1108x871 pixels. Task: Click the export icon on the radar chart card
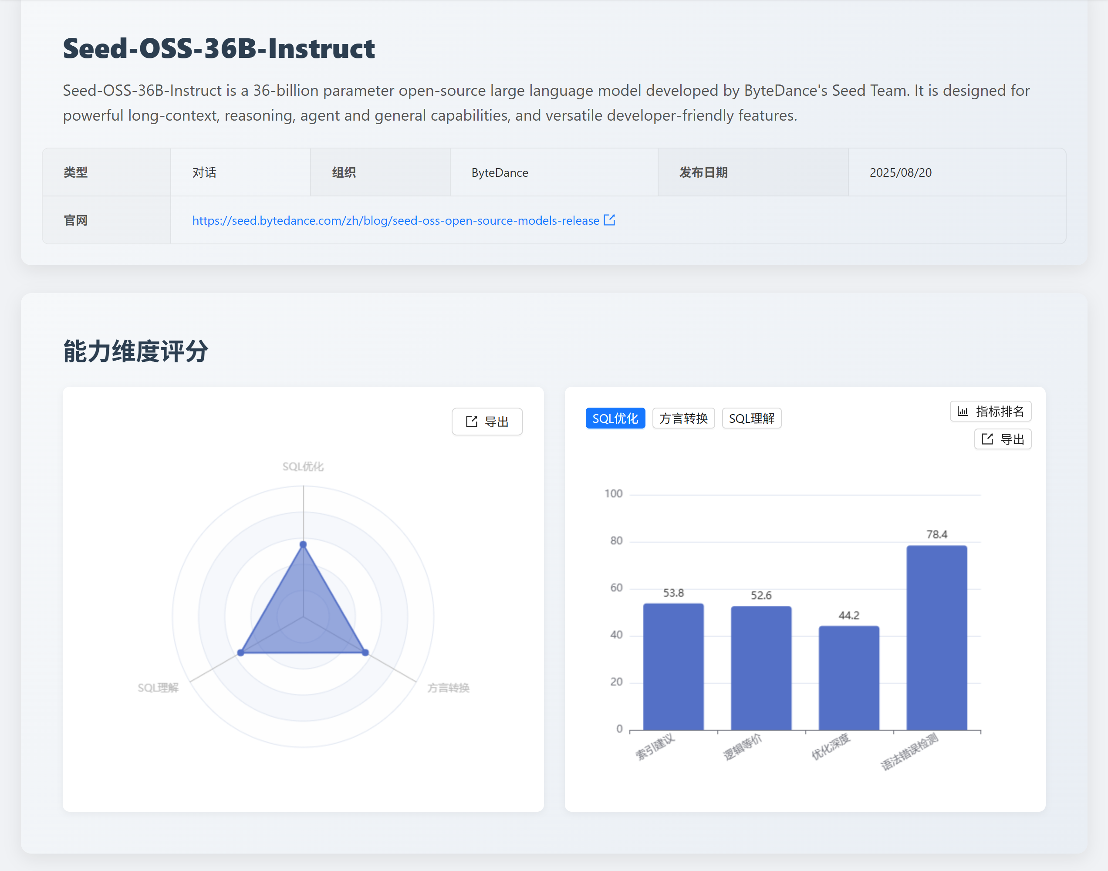[471, 421]
